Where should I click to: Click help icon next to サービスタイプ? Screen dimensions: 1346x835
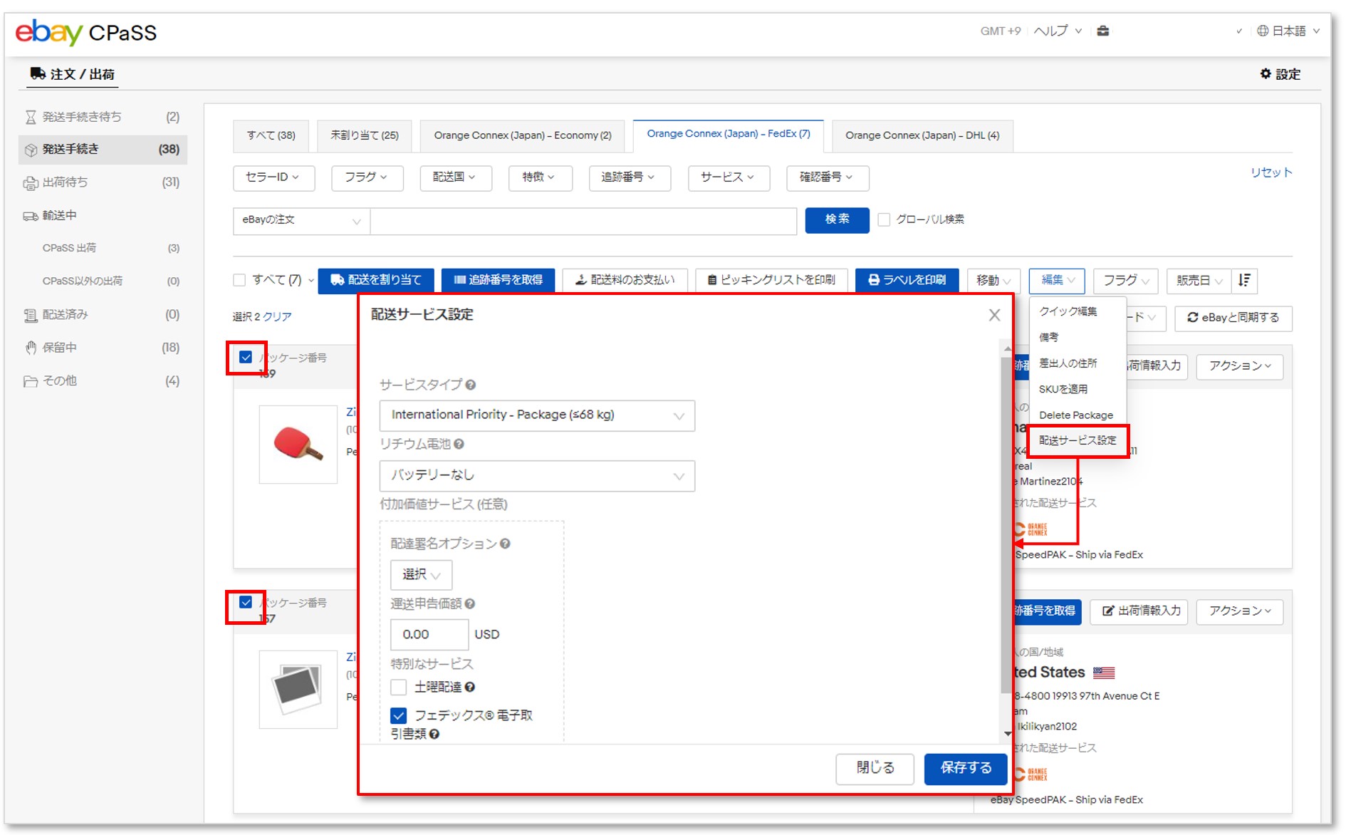(x=471, y=385)
